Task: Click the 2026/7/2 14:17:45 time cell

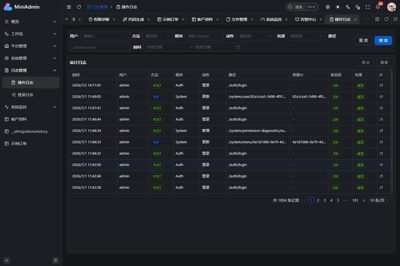Action: coord(93,85)
